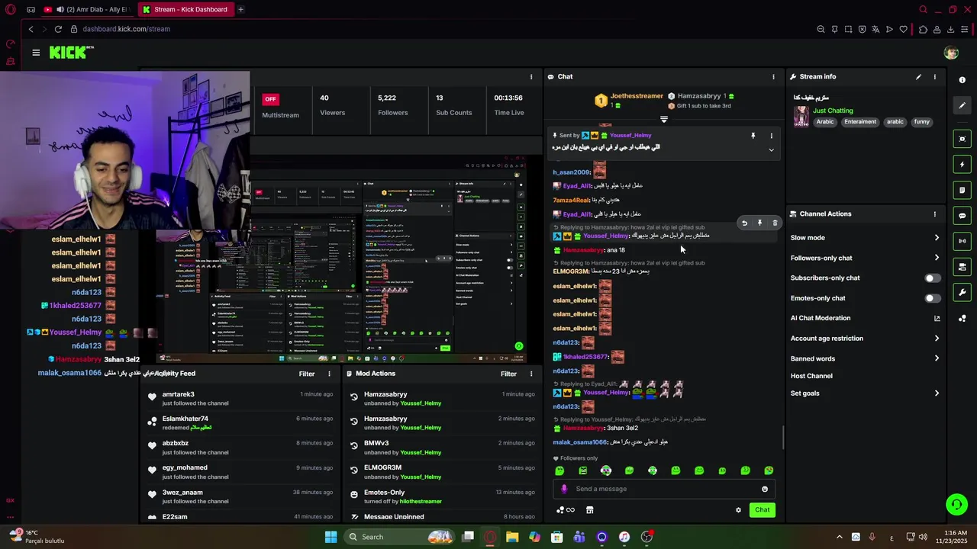Click the three-dots cluster sidebar icon
This screenshot has height=549, width=977.
[x=962, y=319]
